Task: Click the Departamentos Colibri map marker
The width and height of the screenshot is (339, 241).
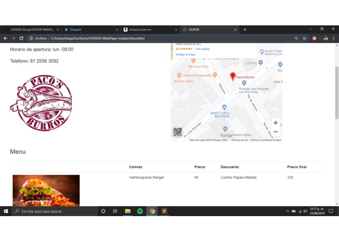Action: click(x=225, y=129)
